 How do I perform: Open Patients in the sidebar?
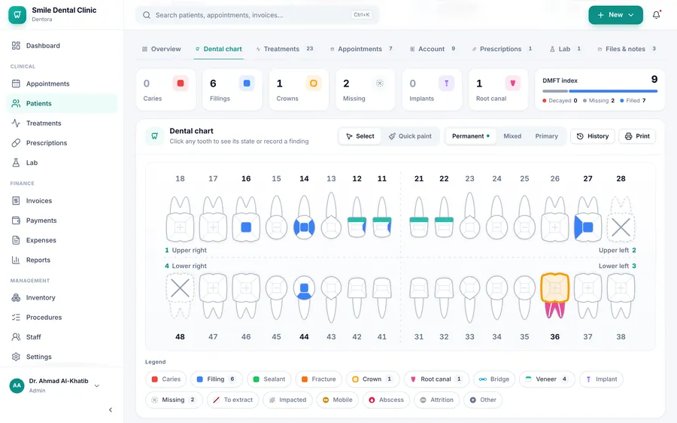[62, 103]
